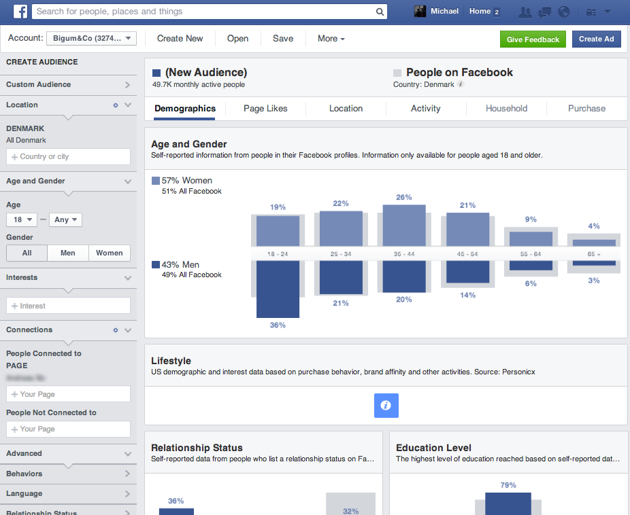The image size is (630, 515).
Task: Click the Connections section circle indicator
Action: (116, 330)
